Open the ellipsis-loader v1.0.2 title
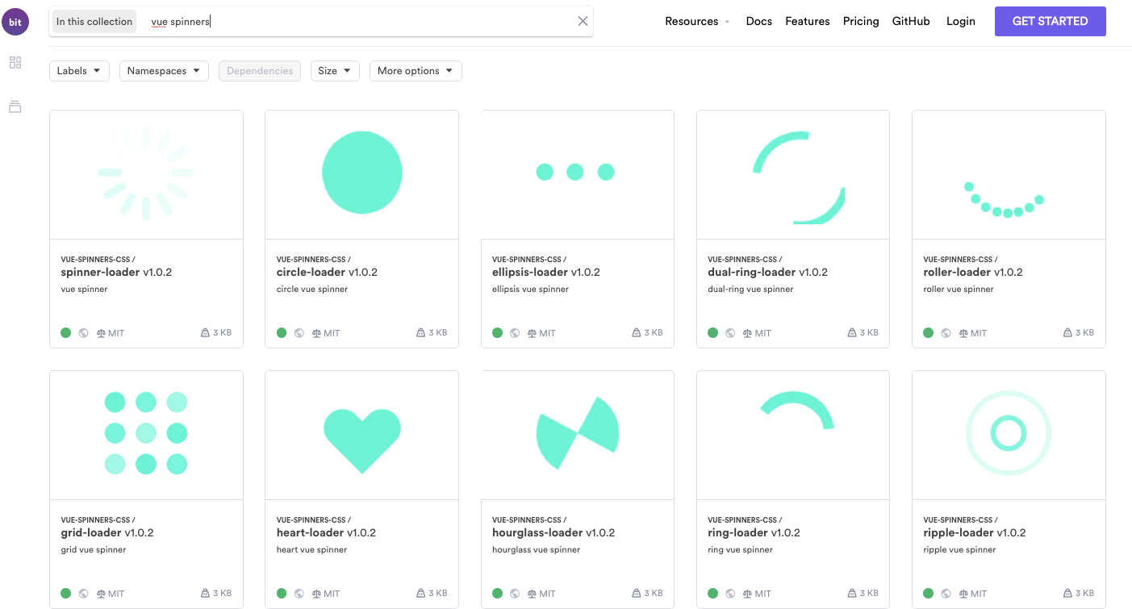Image resolution: width=1132 pixels, height=609 pixels. 546,272
